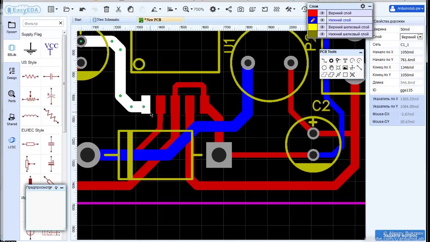The image size is (430, 242).
Task: Open the LCSC sidebar tab
Action: [12, 143]
